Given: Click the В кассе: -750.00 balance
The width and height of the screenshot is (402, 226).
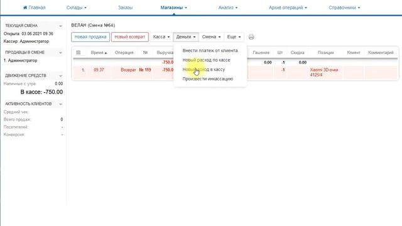Looking at the screenshot, I should (41, 92).
